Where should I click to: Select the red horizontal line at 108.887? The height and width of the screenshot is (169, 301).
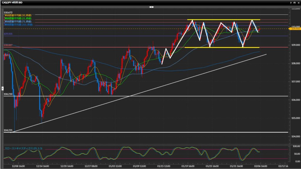[x=88, y=47]
